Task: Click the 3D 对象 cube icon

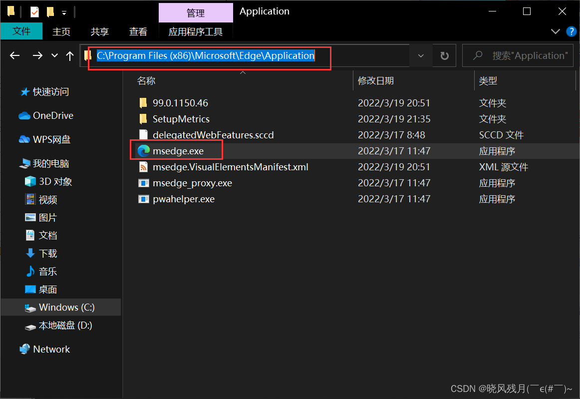Action: click(30, 181)
